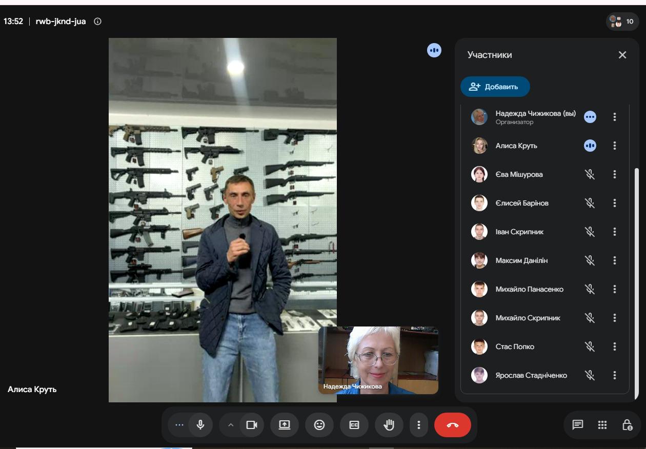This screenshot has width=646, height=449.
Task: Click the self-view thumbnail of Надежда Чижикова
Action: (378, 360)
